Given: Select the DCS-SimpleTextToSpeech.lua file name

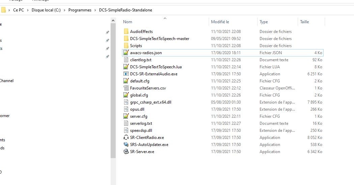Looking at the screenshot, I should pos(156,67).
